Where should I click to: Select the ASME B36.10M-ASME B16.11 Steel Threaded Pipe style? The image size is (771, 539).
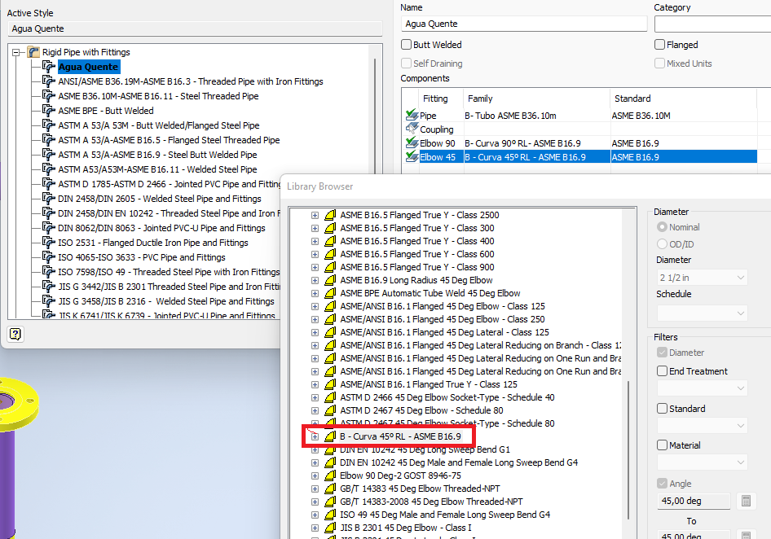158,96
